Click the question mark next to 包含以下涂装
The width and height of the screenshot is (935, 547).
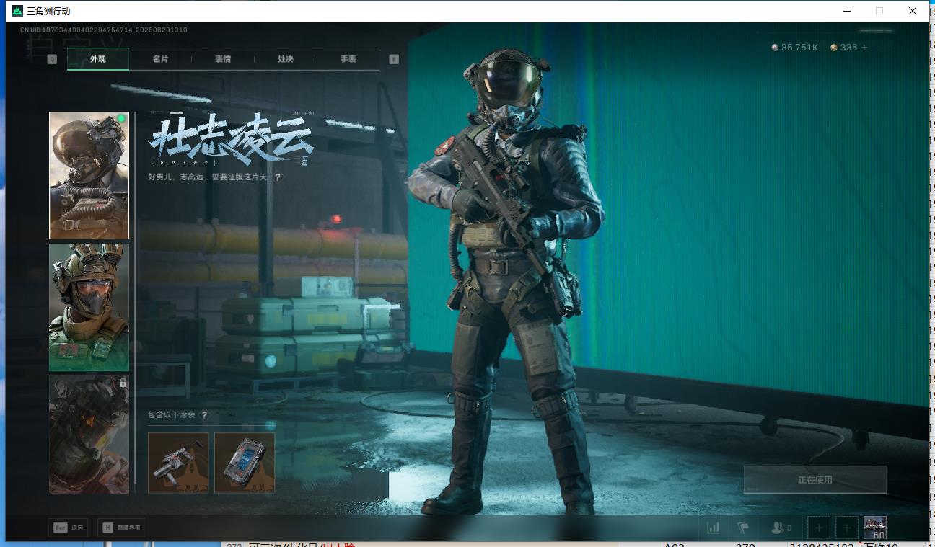pyautogui.click(x=204, y=415)
